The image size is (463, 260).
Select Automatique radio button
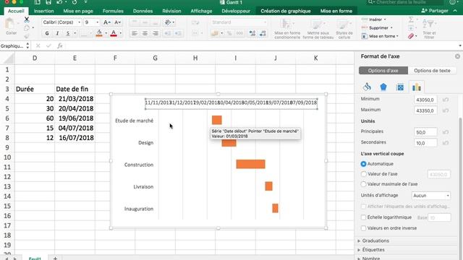coord(363,164)
